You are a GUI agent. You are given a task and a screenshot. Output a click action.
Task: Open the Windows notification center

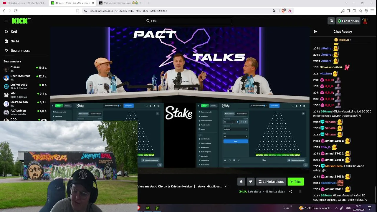tap(370, 208)
